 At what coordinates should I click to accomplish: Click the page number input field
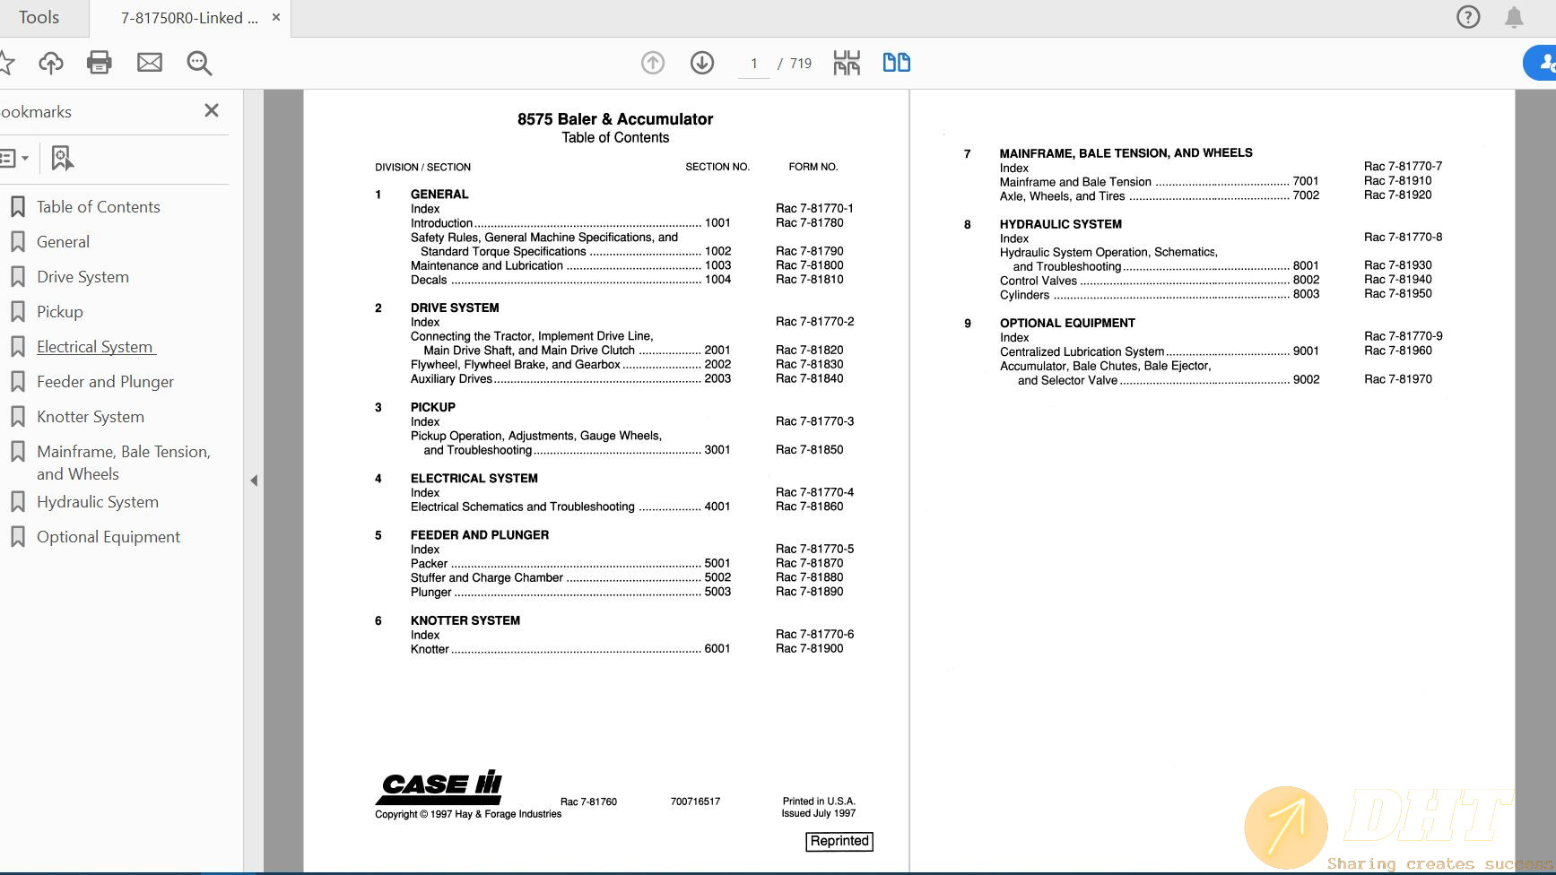coord(752,63)
